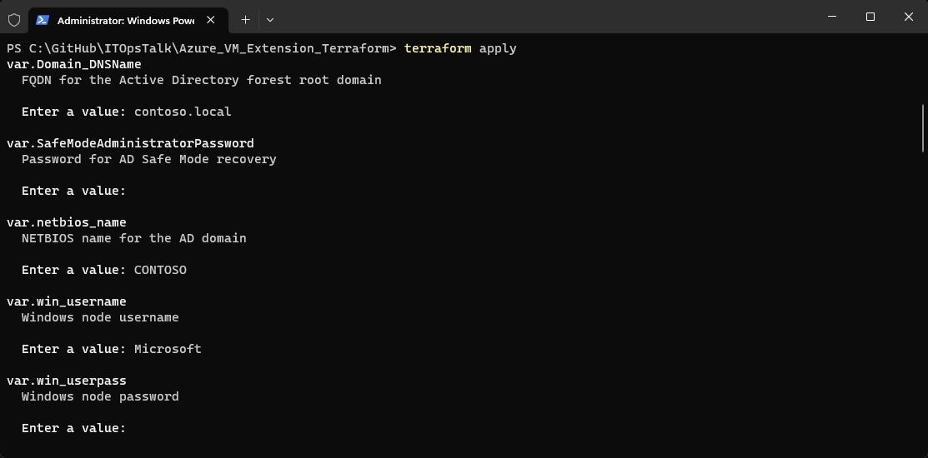Click the PowerShell icon on the tab
Screen dimensions: 928x458
click(x=43, y=19)
